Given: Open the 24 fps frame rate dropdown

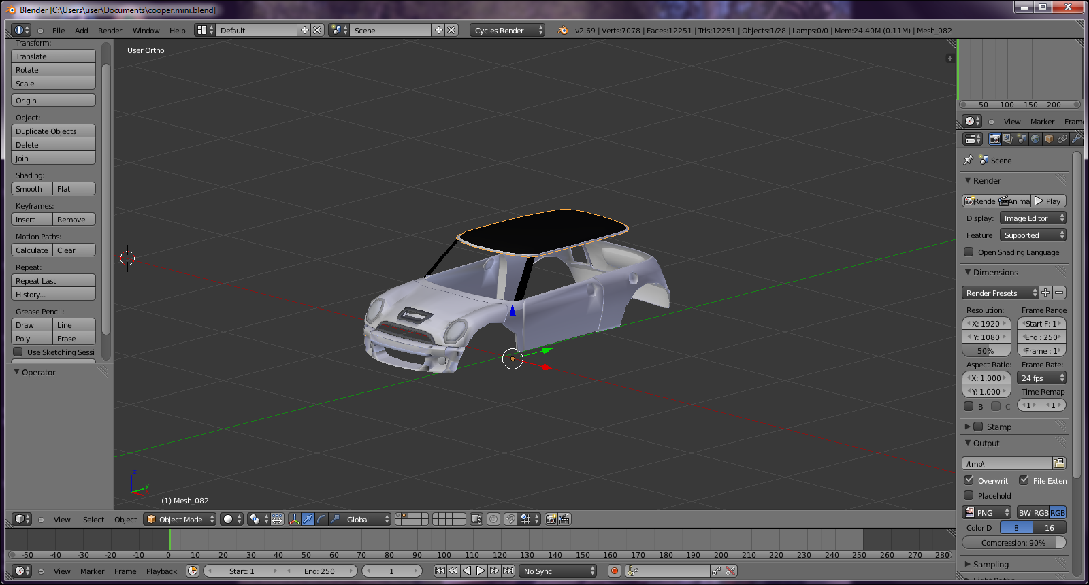Looking at the screenshot, I should [1041, 378].
